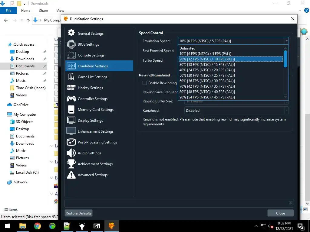The image size is (310, 232).
Task: Open the Emulation Speed combo box
Action: click(x=233, y=41)
